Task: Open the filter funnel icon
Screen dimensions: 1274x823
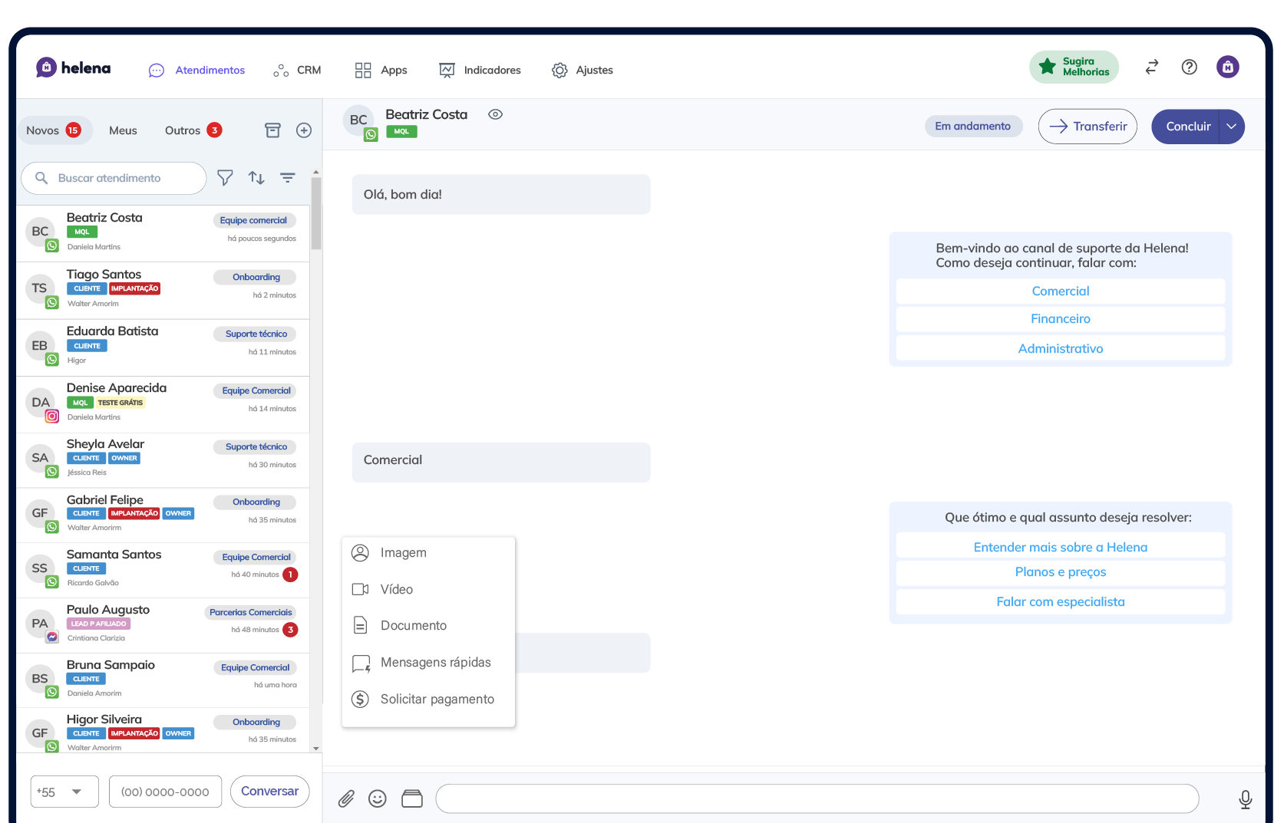Action: click(x=225, y=178)
